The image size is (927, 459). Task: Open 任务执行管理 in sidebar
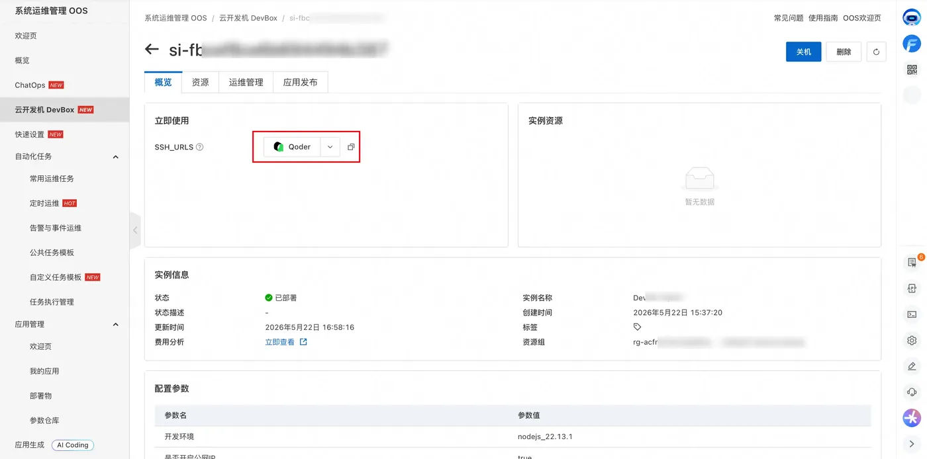(52, 302)
